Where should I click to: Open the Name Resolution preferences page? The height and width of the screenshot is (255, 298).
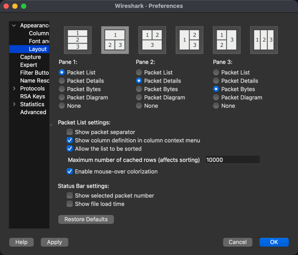point(35,81)
